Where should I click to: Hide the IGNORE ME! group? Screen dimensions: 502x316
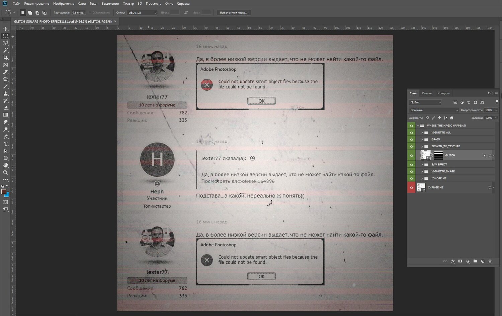[412, 178]
